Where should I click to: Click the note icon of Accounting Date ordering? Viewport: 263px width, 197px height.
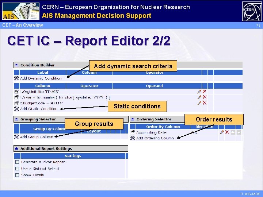point(133,132)
